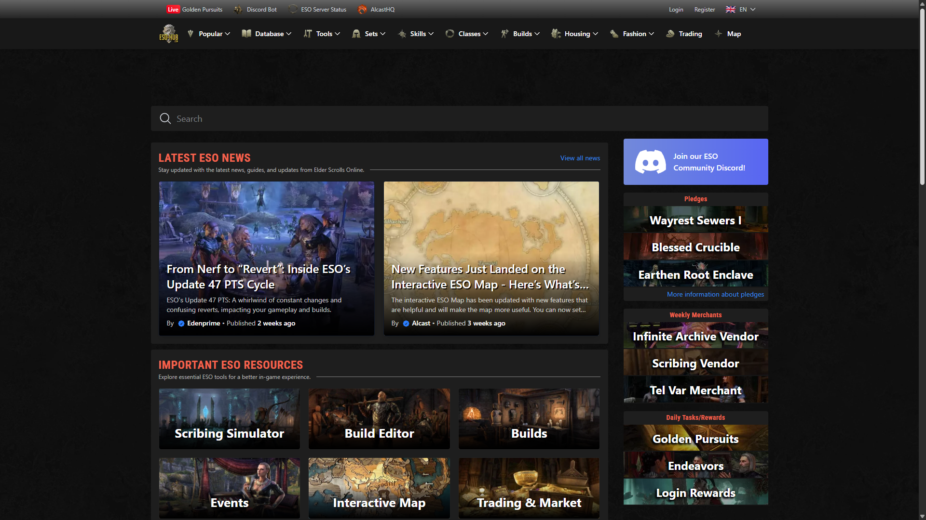Open the Interactive Map resource card
The image size is (926, 520).
[379, 488]
